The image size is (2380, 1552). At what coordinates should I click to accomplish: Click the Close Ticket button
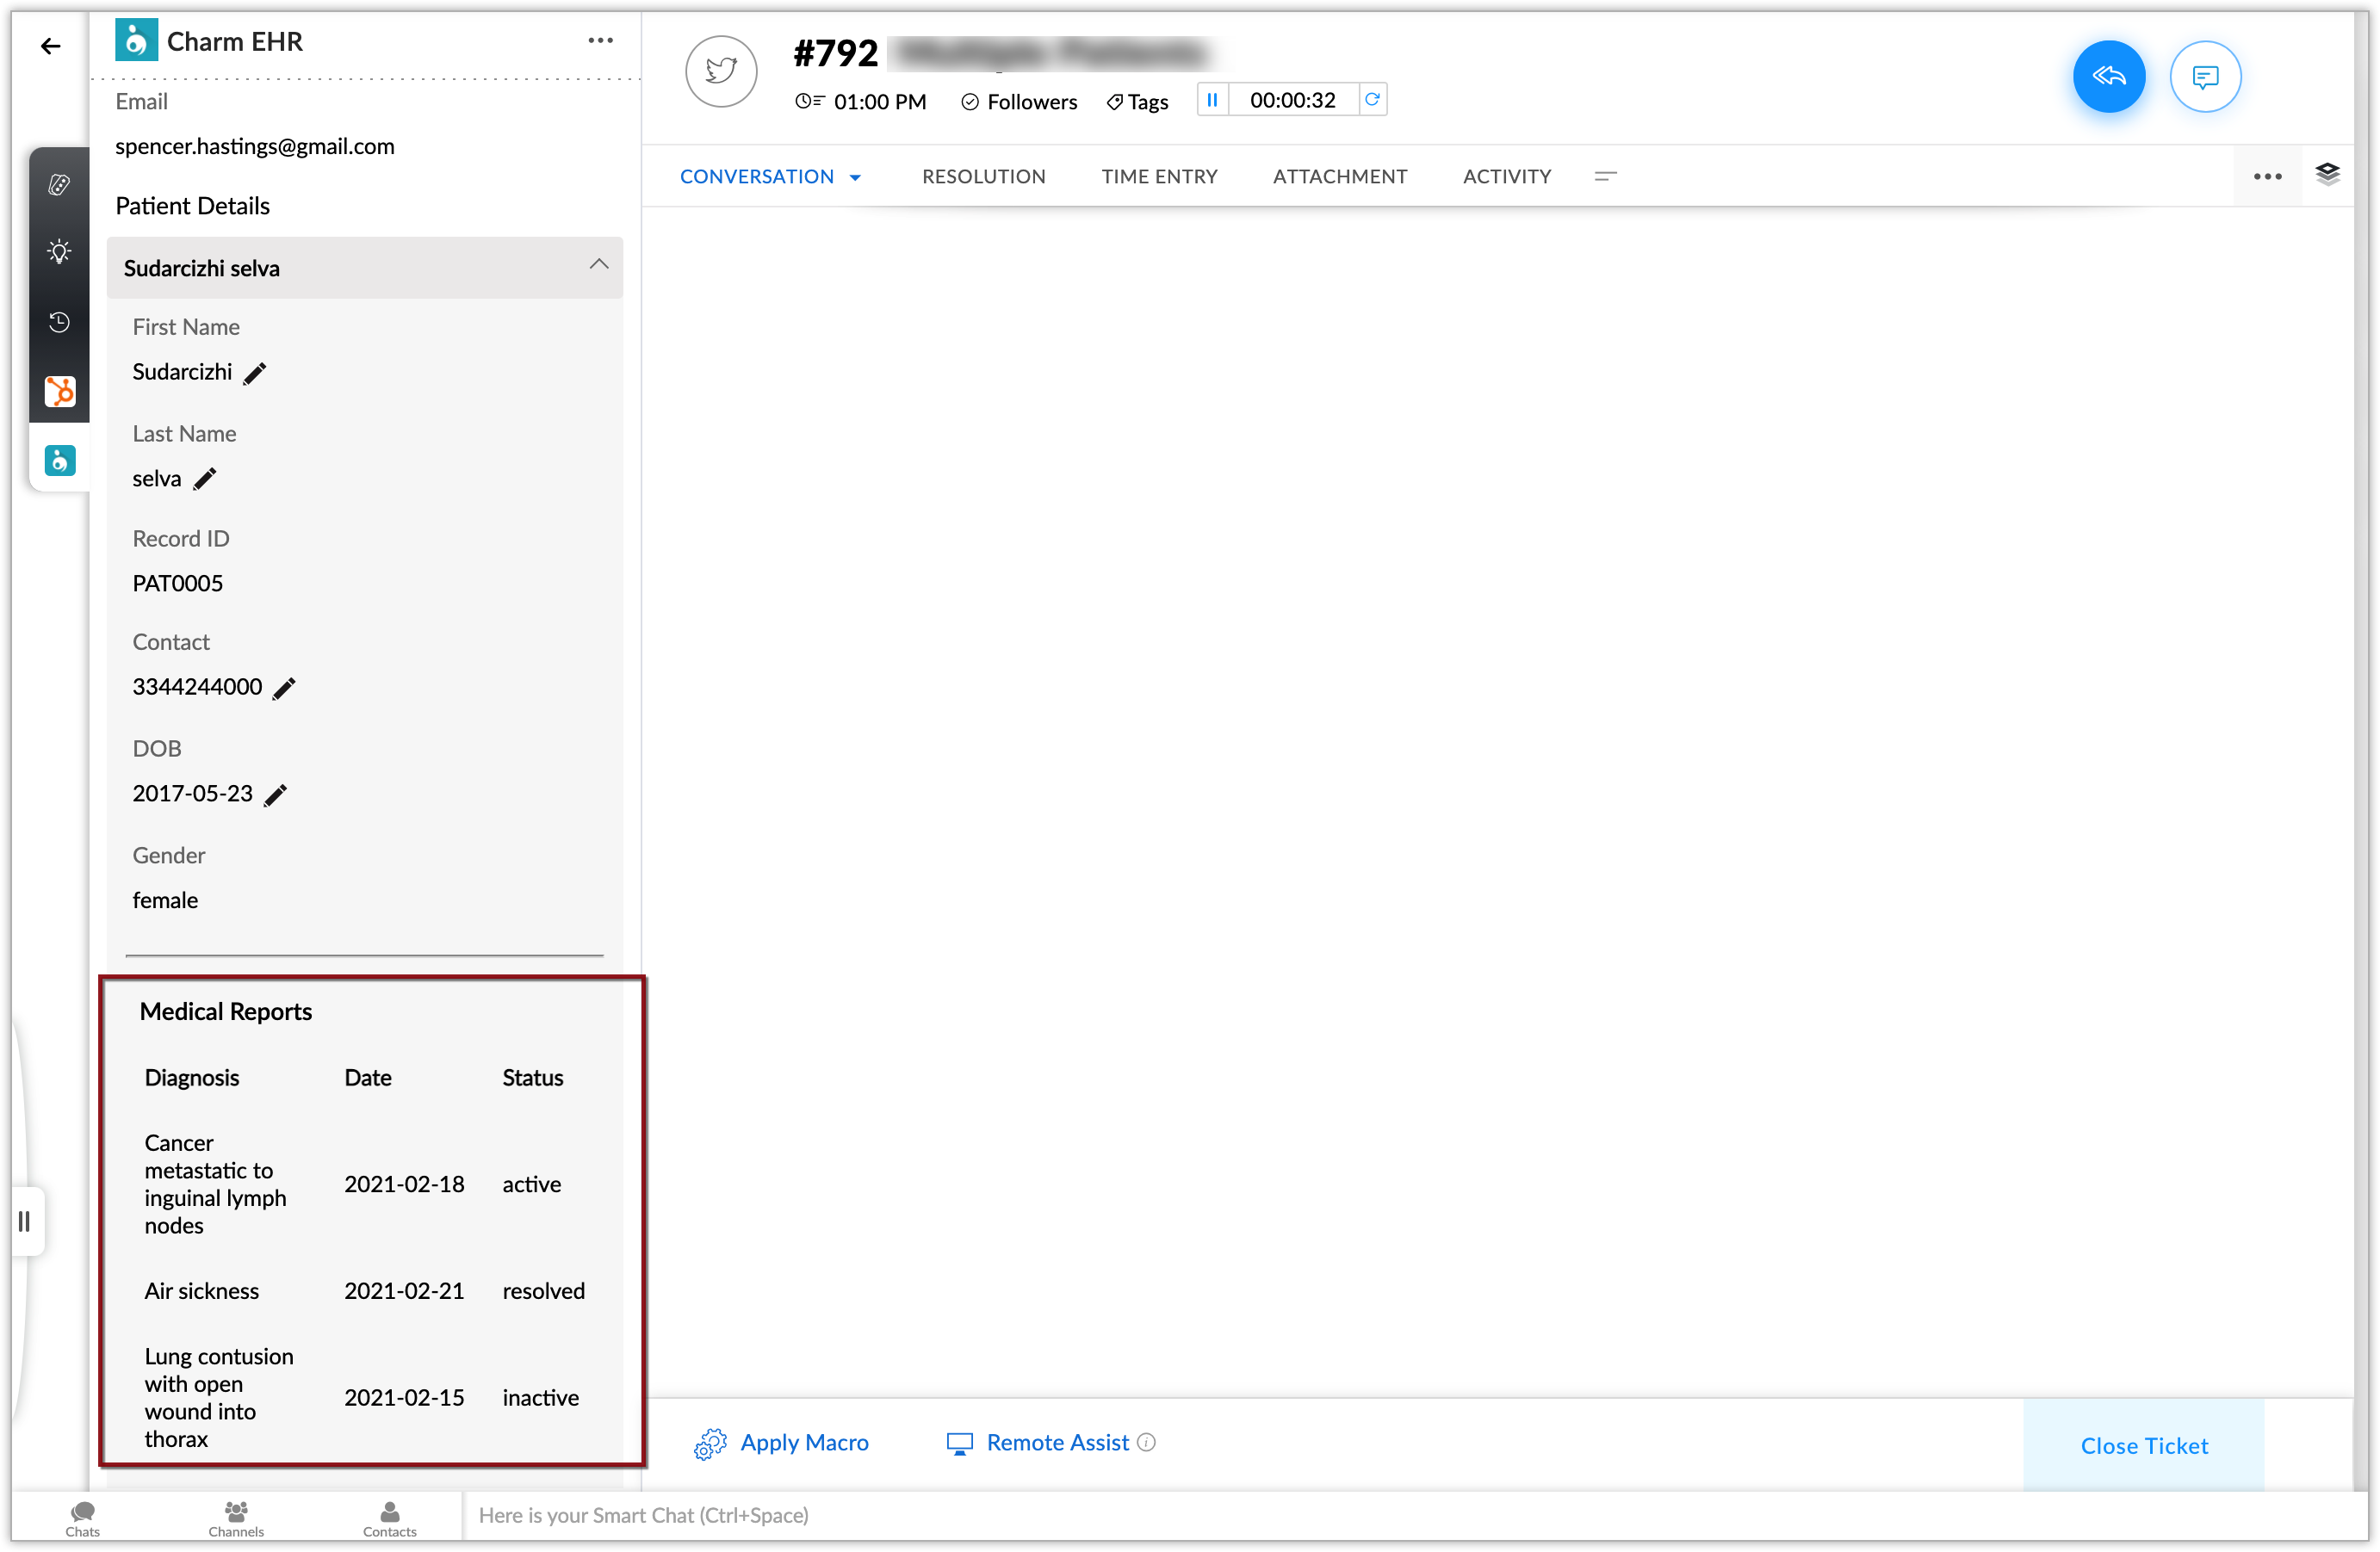point(2143,1445)
